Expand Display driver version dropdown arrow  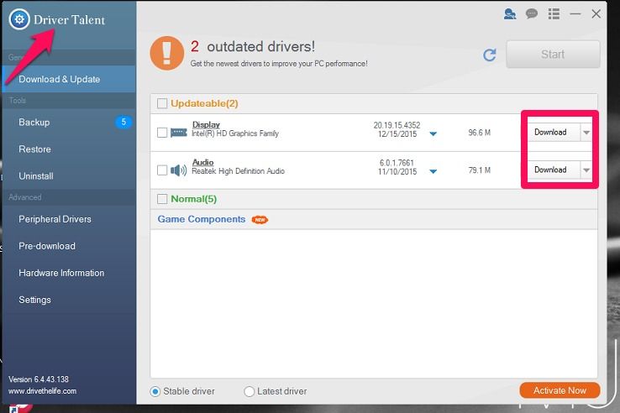pos(433,134)
